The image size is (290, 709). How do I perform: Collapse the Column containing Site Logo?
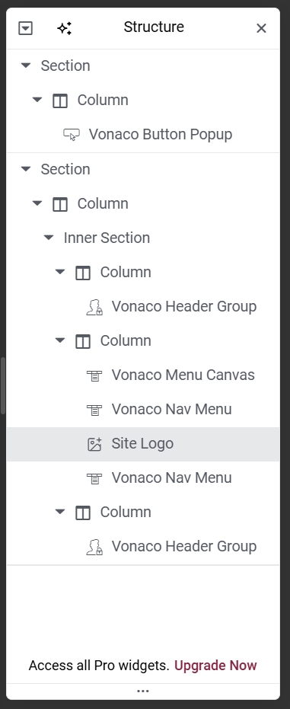(60, 340)
